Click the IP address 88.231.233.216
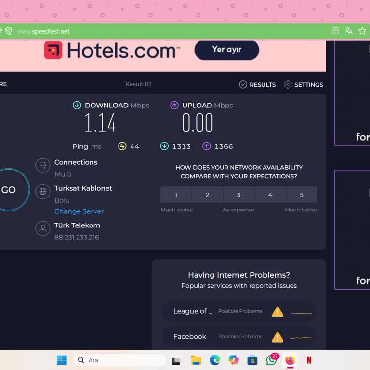The image size is (370, 370). point(77,238)
